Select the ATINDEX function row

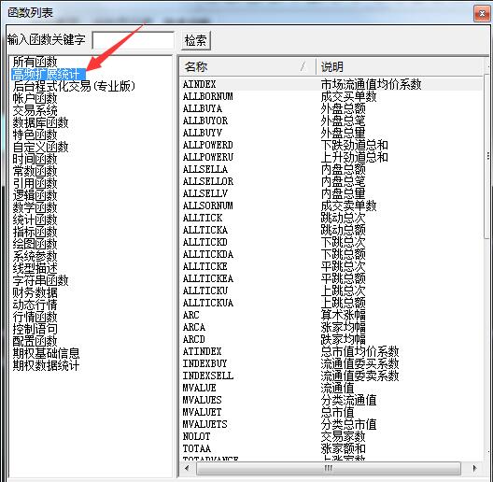click(331, 351)
